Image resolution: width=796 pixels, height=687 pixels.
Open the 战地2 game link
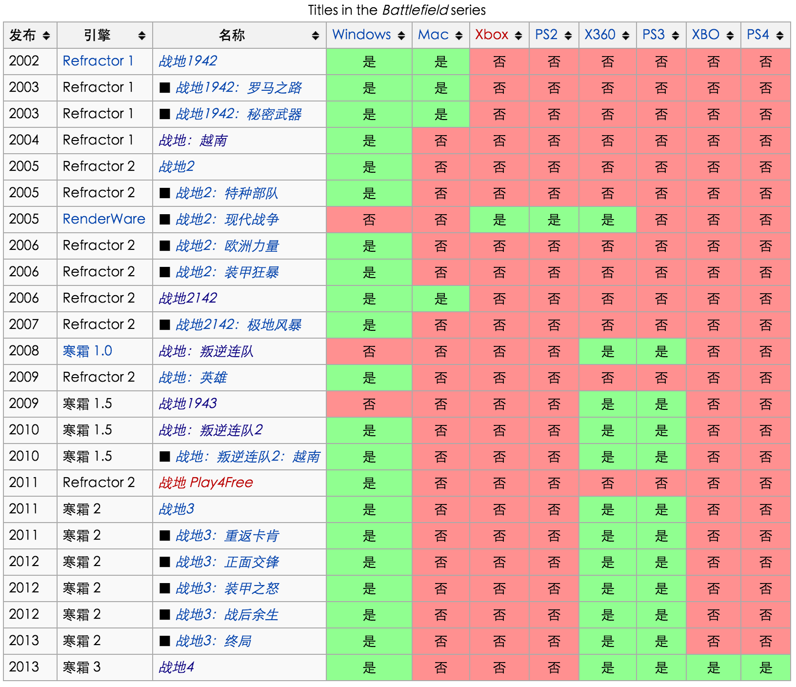click(177, 166)
